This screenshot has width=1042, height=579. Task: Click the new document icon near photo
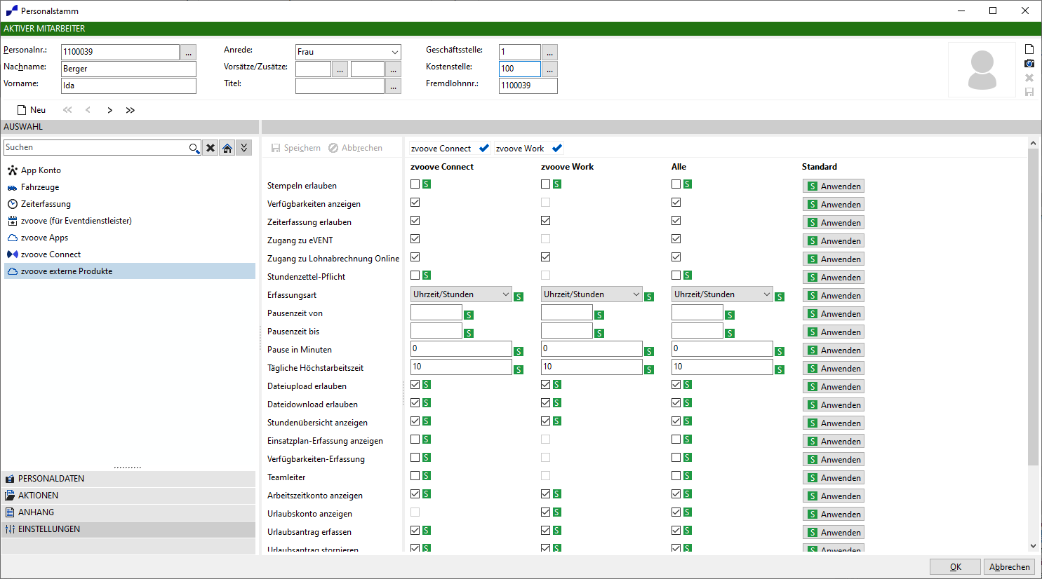coord(1029,49)
